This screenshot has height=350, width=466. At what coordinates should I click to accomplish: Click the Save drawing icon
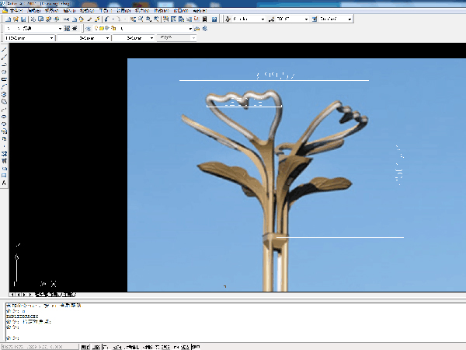[22, 19]
